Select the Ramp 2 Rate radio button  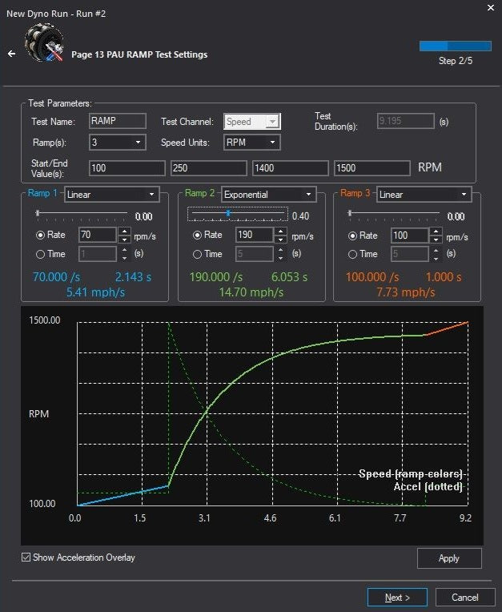pyautogui.click(x=198, y=235)
